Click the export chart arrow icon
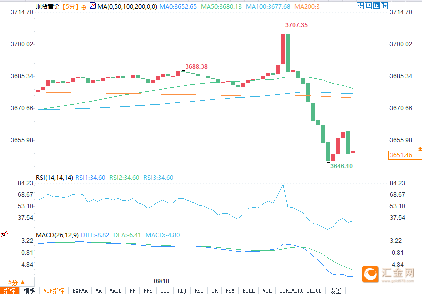 click(384, 6)
